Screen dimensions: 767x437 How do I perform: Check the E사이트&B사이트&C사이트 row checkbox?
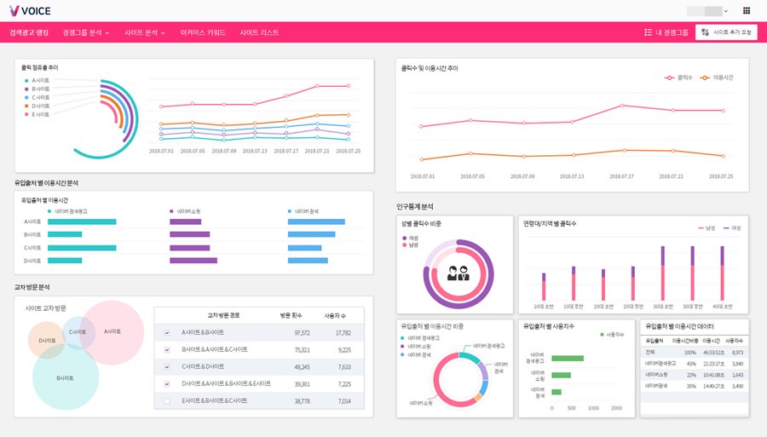coord(167,401)
